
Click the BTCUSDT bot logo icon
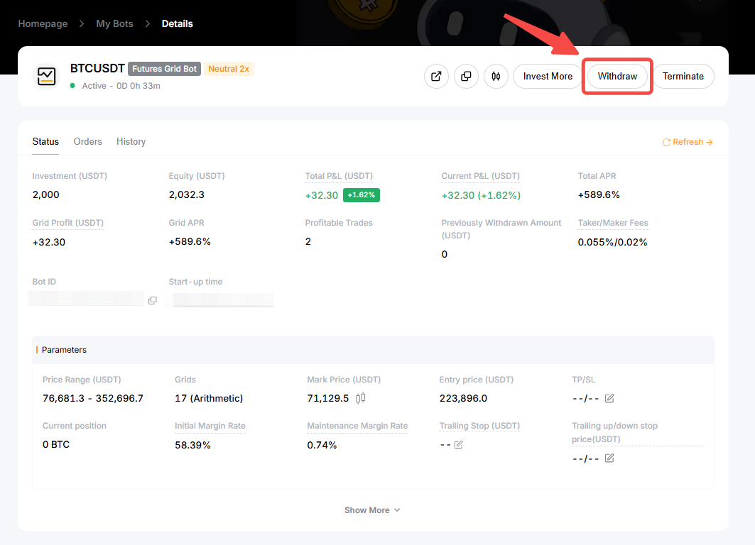pos(47,76)
